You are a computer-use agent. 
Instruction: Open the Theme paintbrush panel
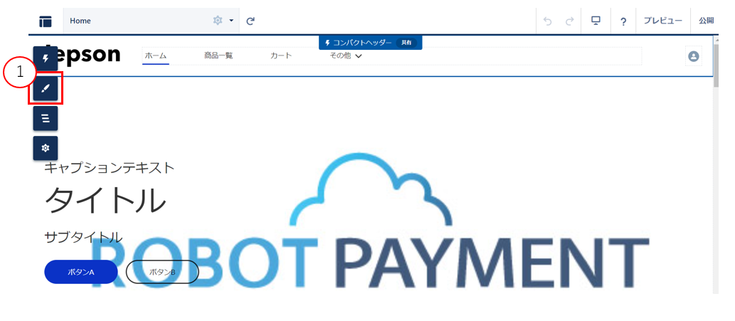(x=46, y=88)
